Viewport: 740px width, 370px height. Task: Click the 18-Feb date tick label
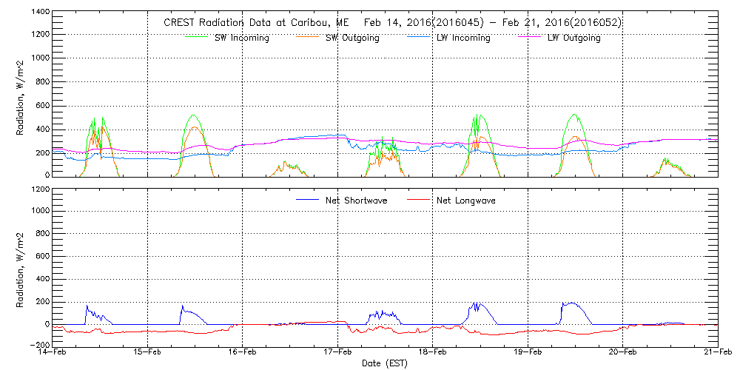click(x=433, y=353)
